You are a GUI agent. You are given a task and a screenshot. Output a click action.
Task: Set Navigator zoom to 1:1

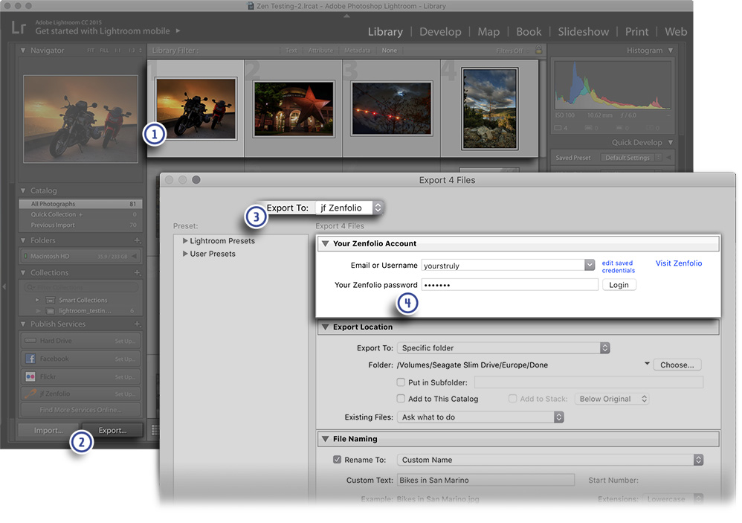tap(117, 51)
